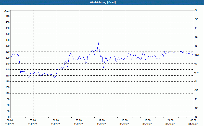204x127 pixels.
Task: Select the 30 degree axis label
Action: click(x=8, y=111)
